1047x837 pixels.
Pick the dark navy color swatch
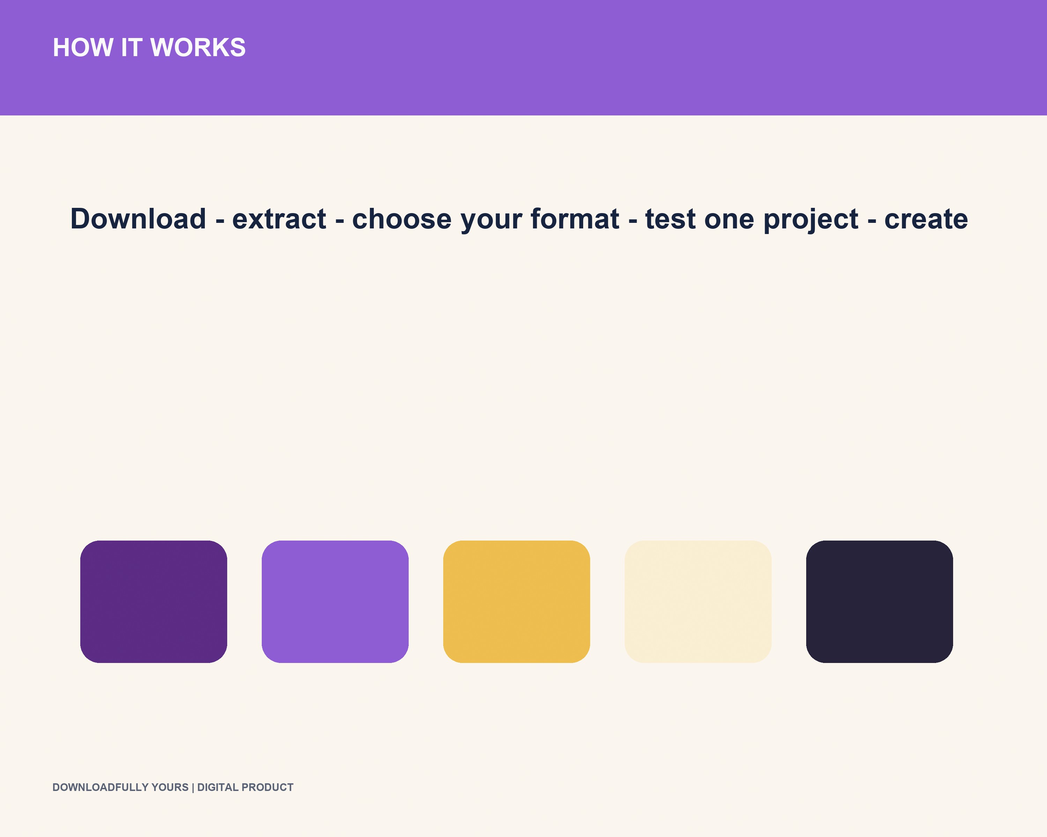pyautogui.click(x=879, y=602)
